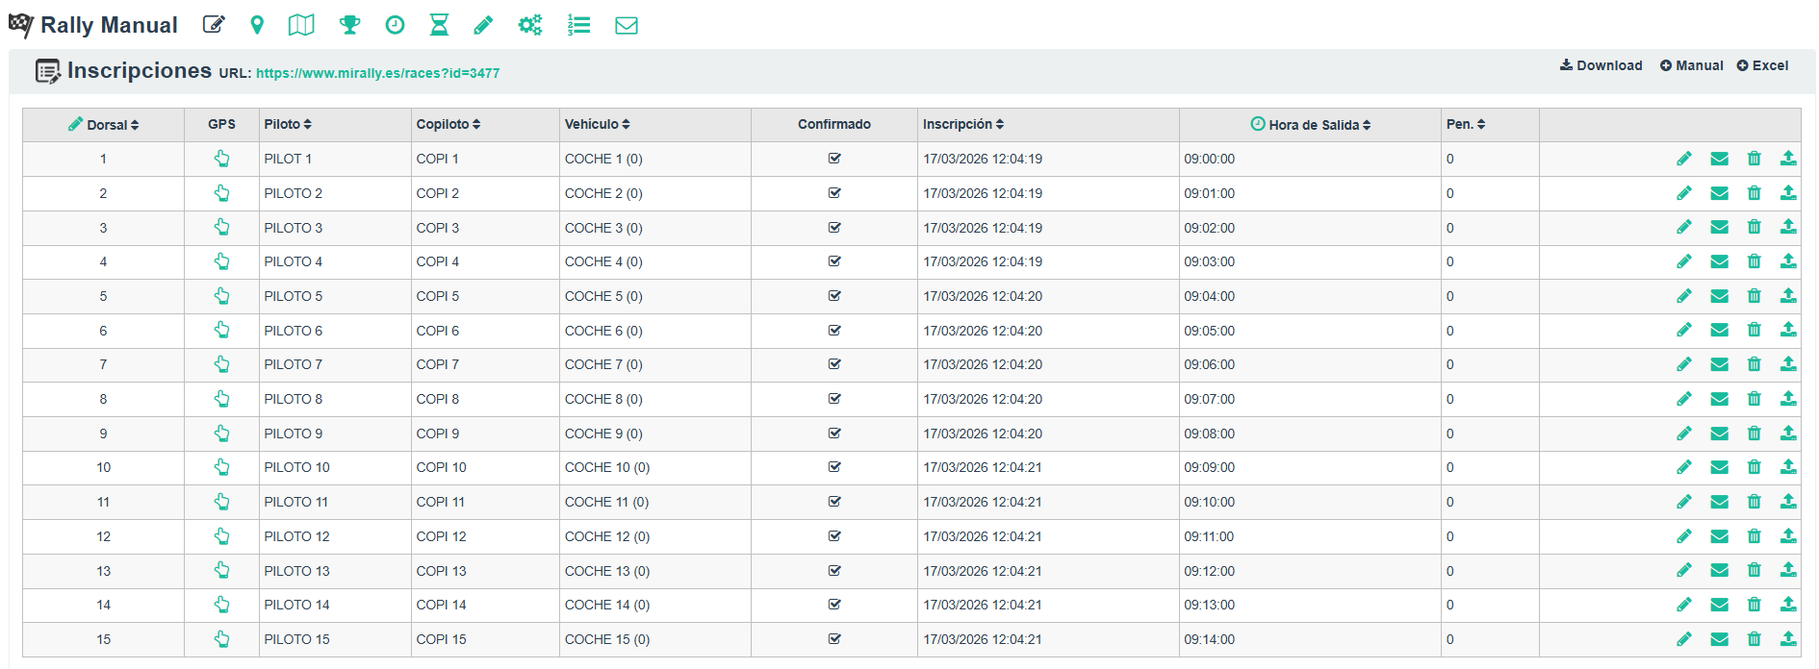
Task: Click the Download button
Action: 1601,65
